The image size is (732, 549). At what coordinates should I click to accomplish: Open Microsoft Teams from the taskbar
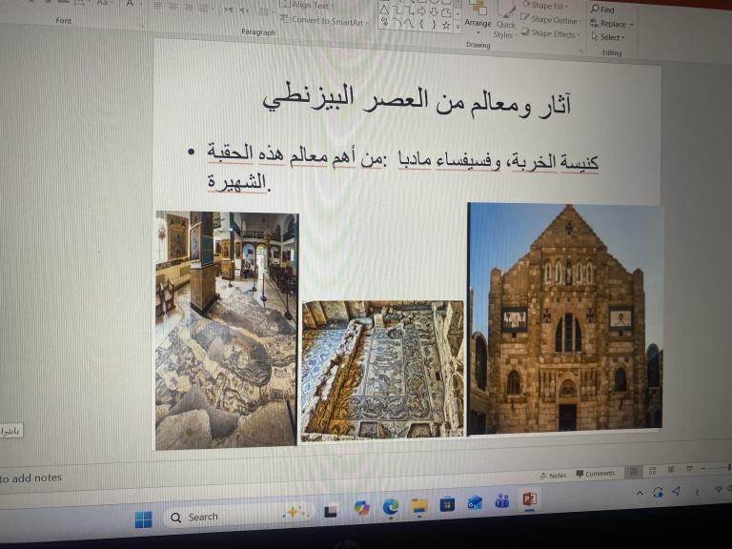(501, 501)
